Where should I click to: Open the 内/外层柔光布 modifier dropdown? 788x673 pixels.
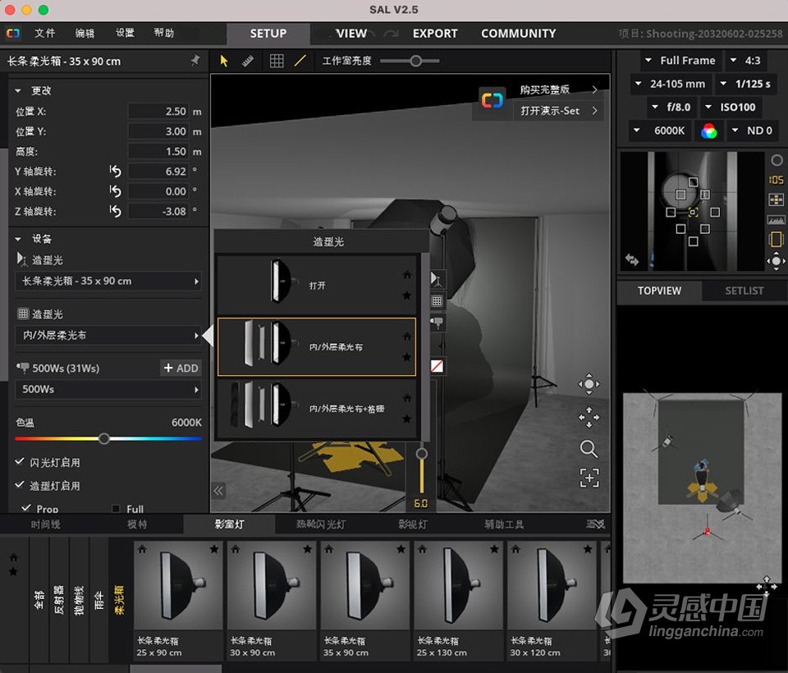point(108,336)
